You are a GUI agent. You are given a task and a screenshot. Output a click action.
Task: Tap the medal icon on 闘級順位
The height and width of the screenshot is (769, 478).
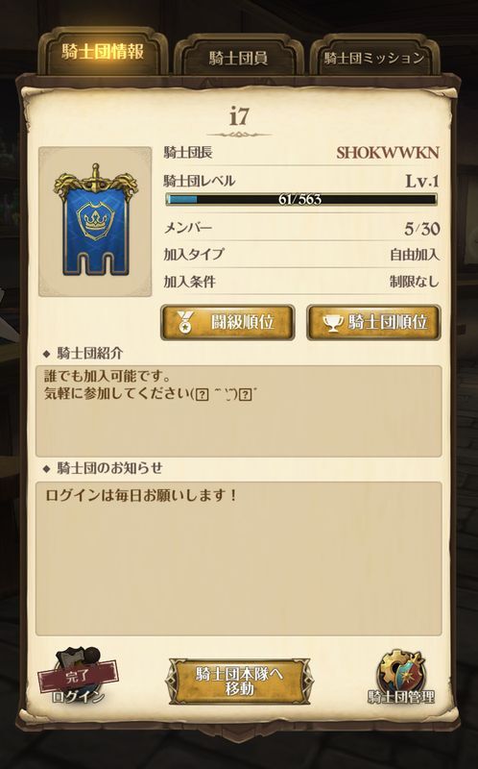coord(185,322)
